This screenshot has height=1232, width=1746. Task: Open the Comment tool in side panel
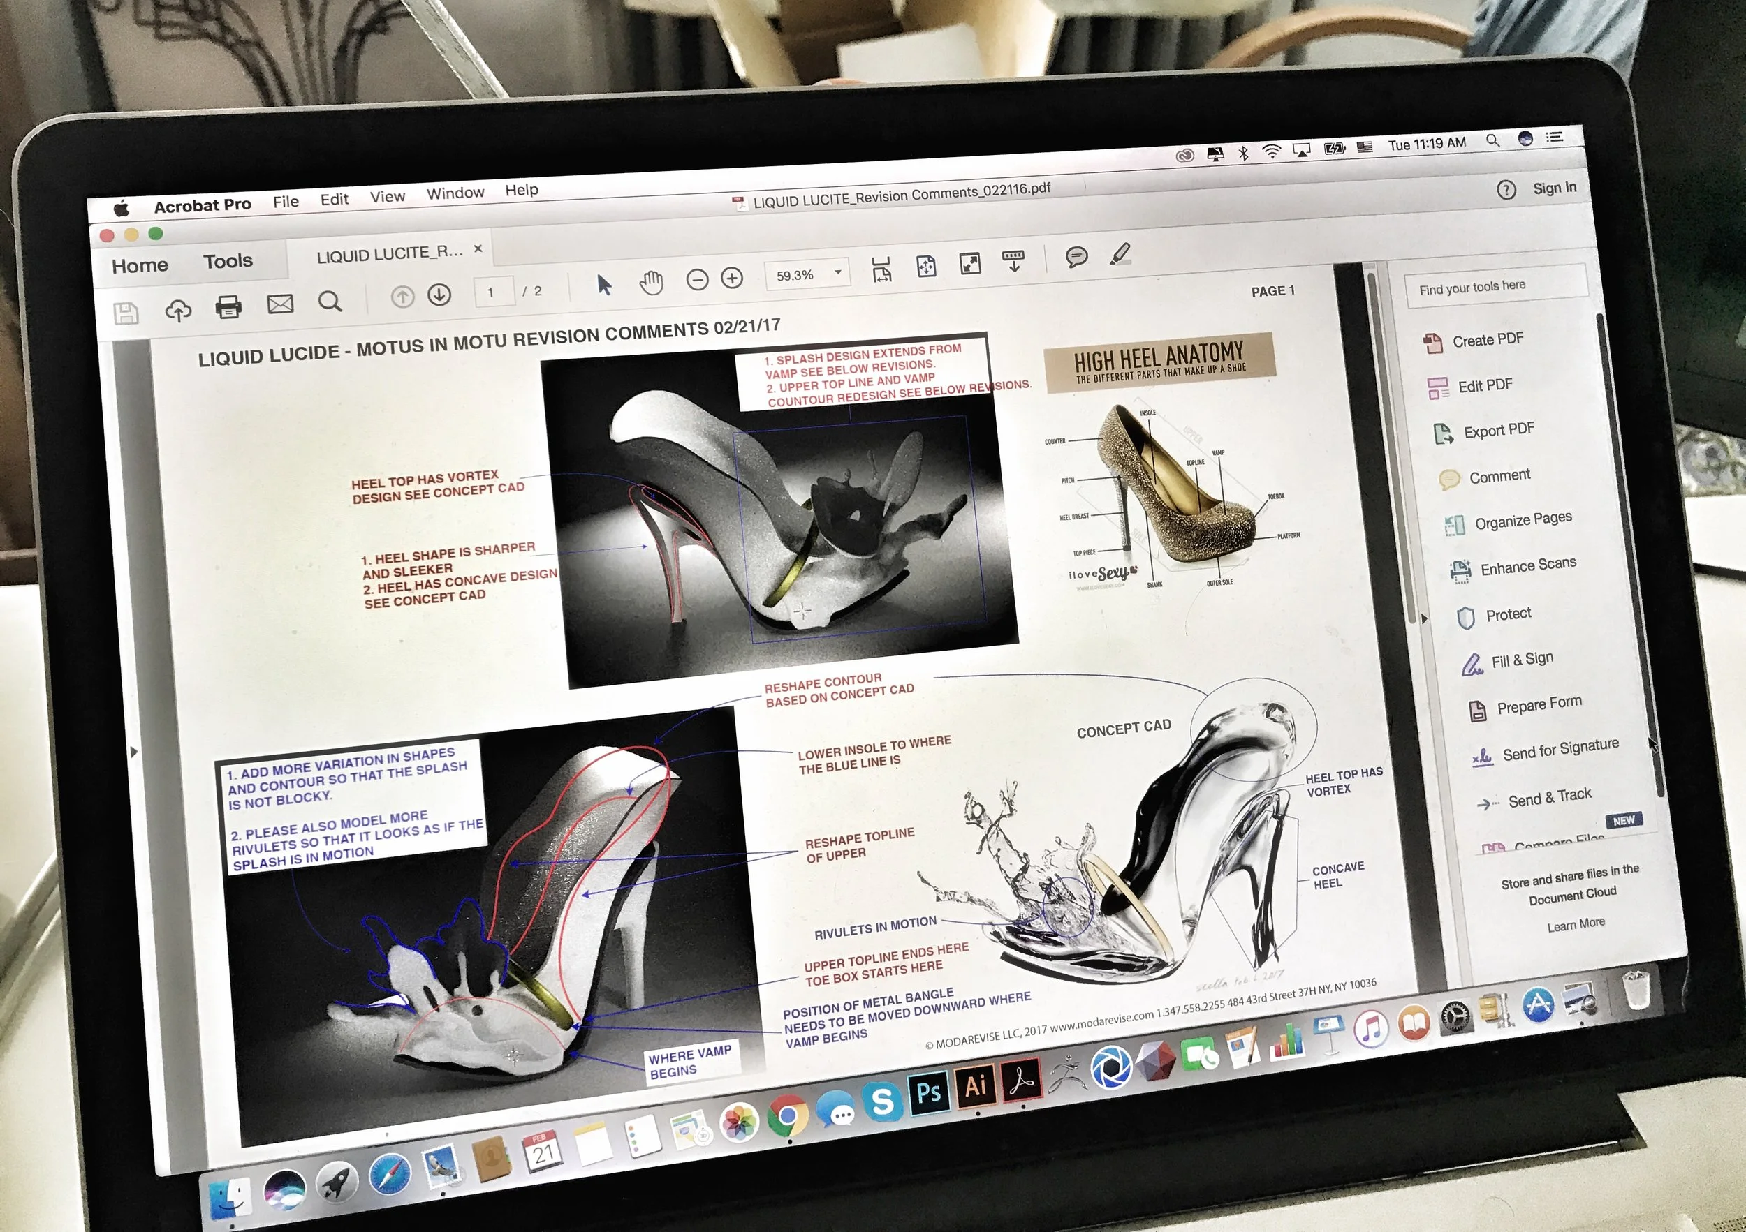pyautogui.click(x=1484, y=477)
